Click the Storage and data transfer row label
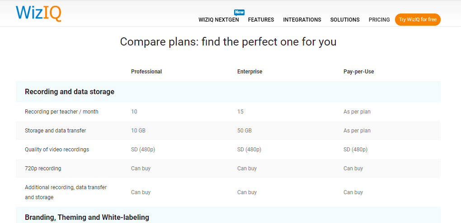The height and width of the screenshot is (223, 461). pyautogui.click(x=56, y=130)
